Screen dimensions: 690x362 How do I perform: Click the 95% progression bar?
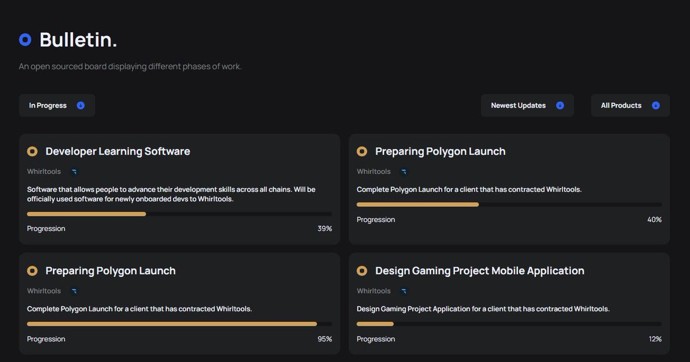click(172, 324)
